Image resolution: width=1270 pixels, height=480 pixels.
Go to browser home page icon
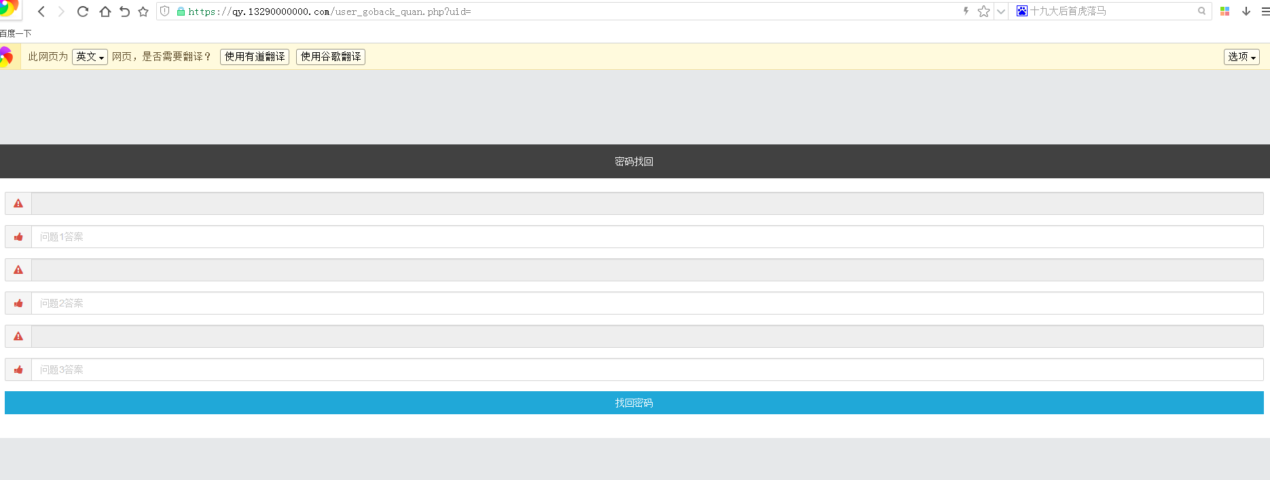click(105, 12)
